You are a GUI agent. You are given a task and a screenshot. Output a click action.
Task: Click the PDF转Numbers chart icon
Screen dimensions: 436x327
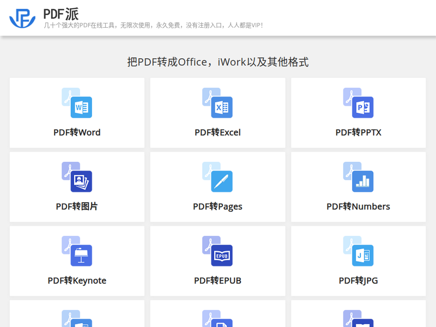[x=358, y=177]
